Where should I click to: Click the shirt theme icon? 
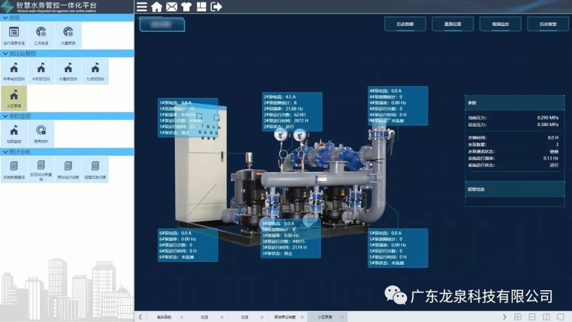186,7
